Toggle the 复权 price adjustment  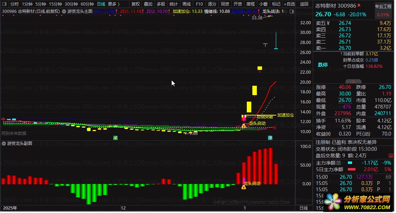(136, 4)
